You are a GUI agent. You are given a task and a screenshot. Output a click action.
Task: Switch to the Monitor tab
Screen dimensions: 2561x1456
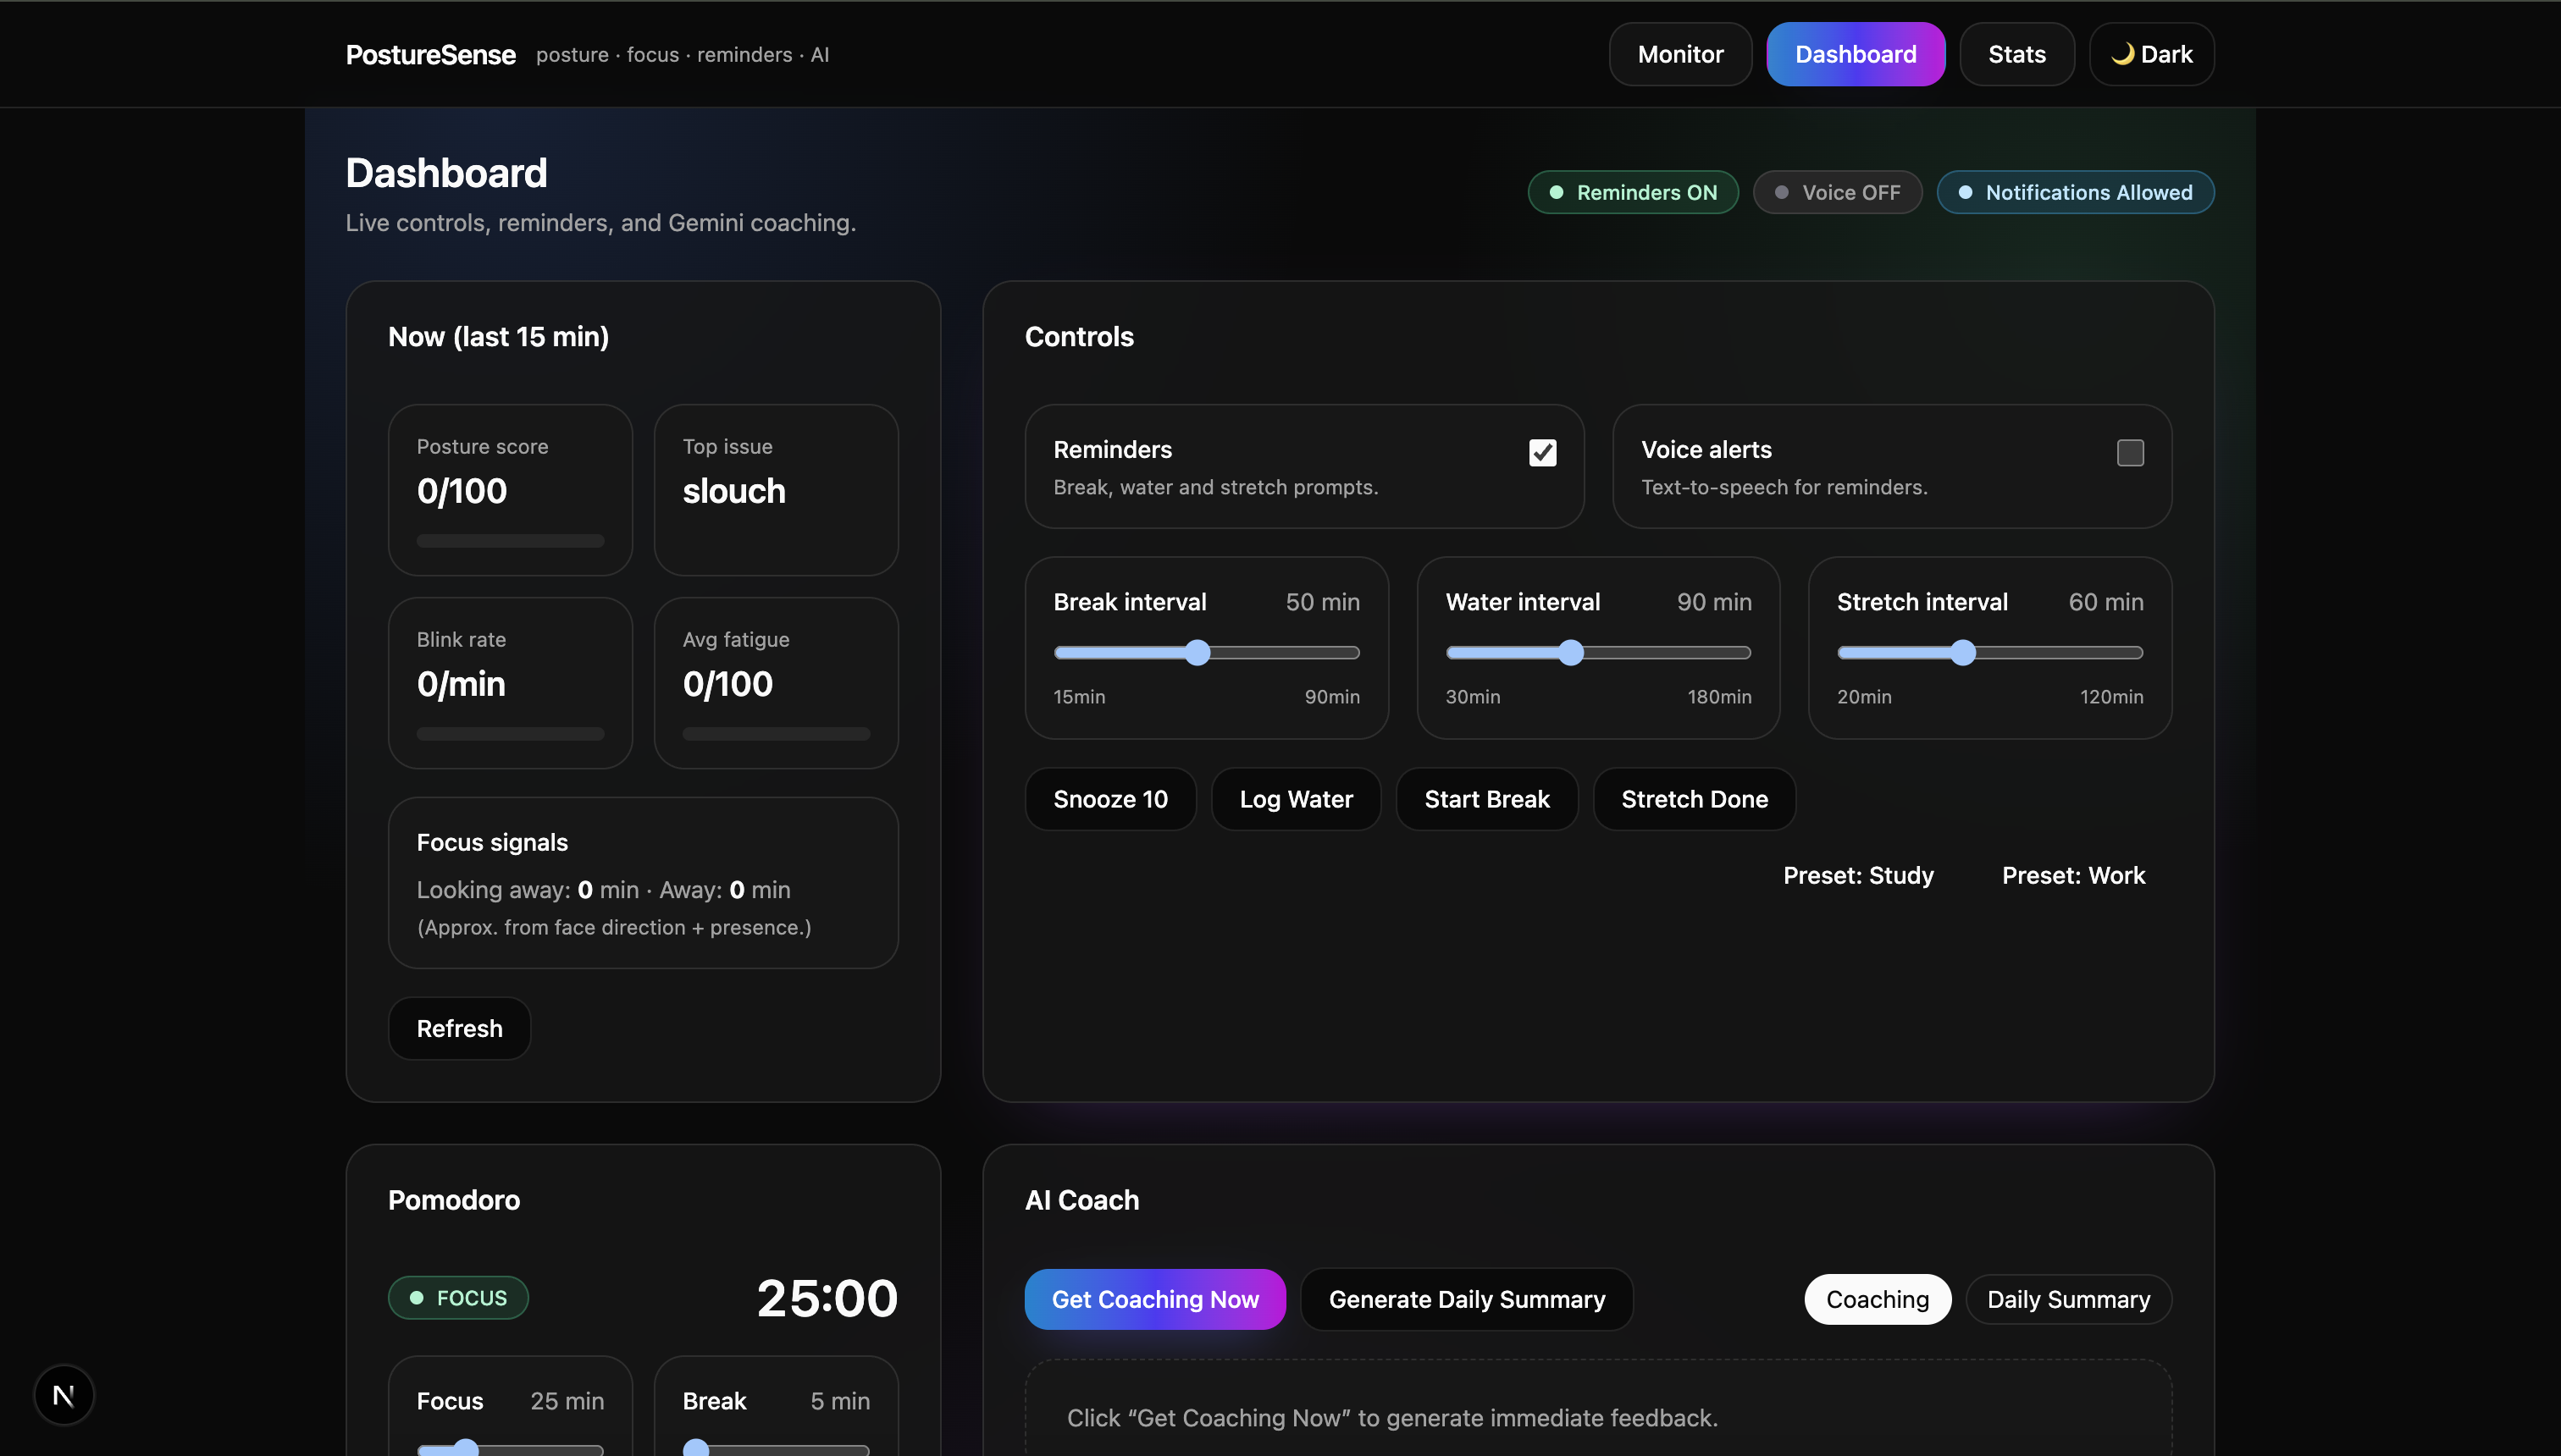pyautogui.click(x=1679, y=54)
